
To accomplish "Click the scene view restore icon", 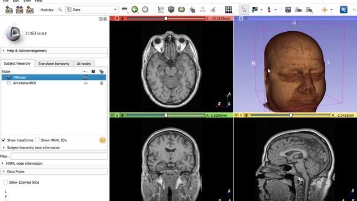I will [309, 10].
